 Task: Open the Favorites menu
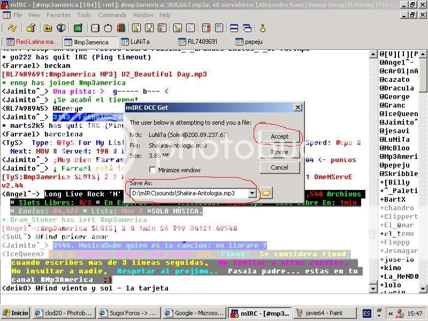58,15
